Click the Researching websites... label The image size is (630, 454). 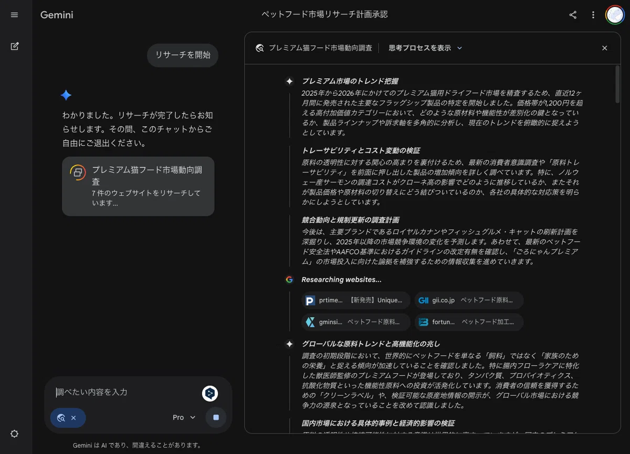pyautogui.click(x=341, y=279)
